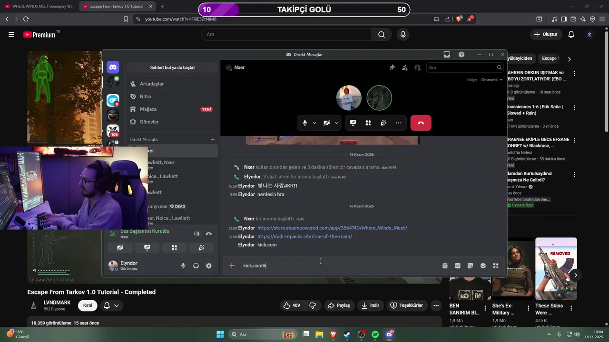
Task: Click Discord Ara search box in chat header
Action: click(464, 67)
